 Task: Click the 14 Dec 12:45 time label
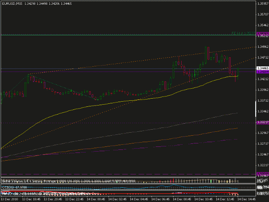225,199
